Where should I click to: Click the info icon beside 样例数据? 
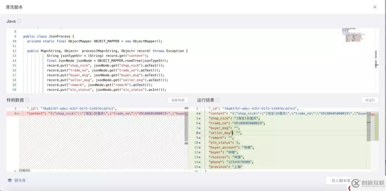point(27,100)
